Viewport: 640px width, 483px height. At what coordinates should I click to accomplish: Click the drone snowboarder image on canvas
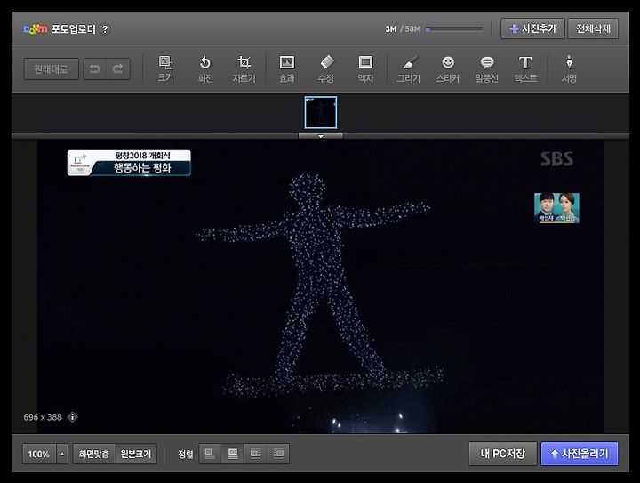pyautogui.click(x=321, y=286)
